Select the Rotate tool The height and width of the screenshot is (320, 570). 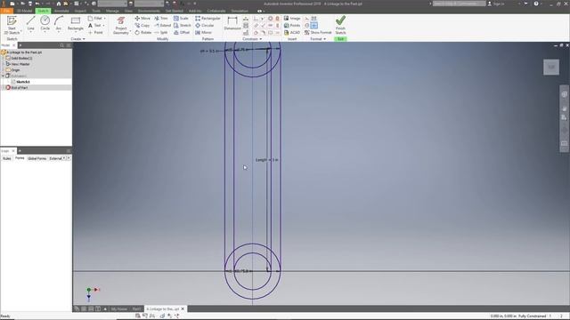tap(142, 32)
